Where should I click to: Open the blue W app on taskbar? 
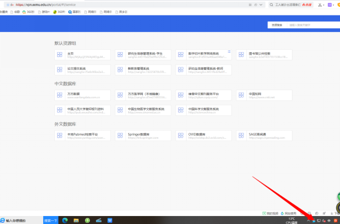tap(110, 220)
